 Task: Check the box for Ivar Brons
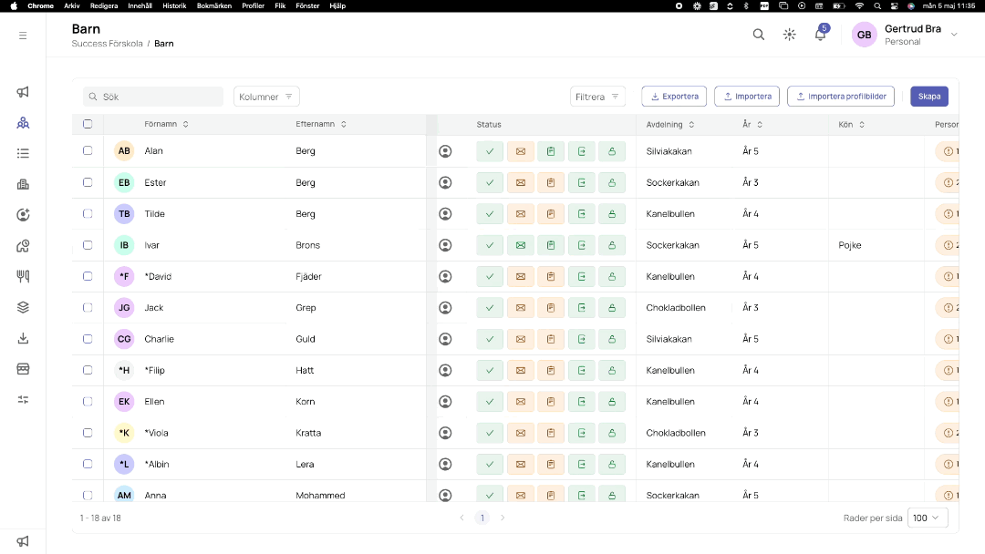click(x=88, y=245)
